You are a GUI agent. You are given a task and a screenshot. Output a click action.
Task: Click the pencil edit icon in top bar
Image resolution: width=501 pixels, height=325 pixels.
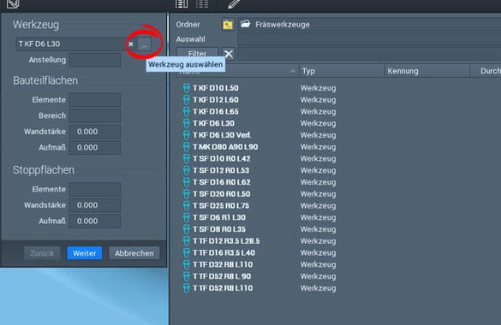pos(234,3)
